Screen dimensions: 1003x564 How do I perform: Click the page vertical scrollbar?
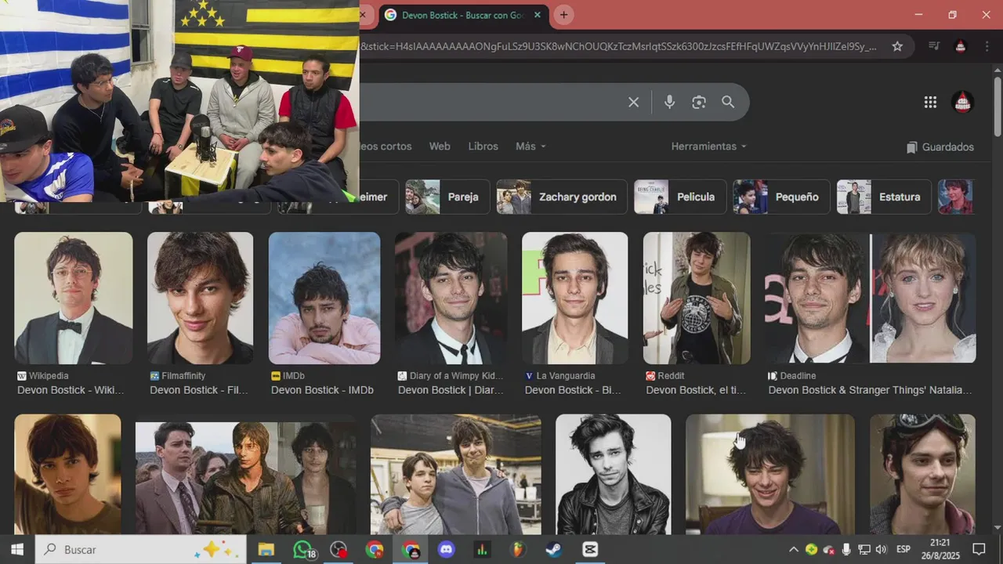coord(997,106)
